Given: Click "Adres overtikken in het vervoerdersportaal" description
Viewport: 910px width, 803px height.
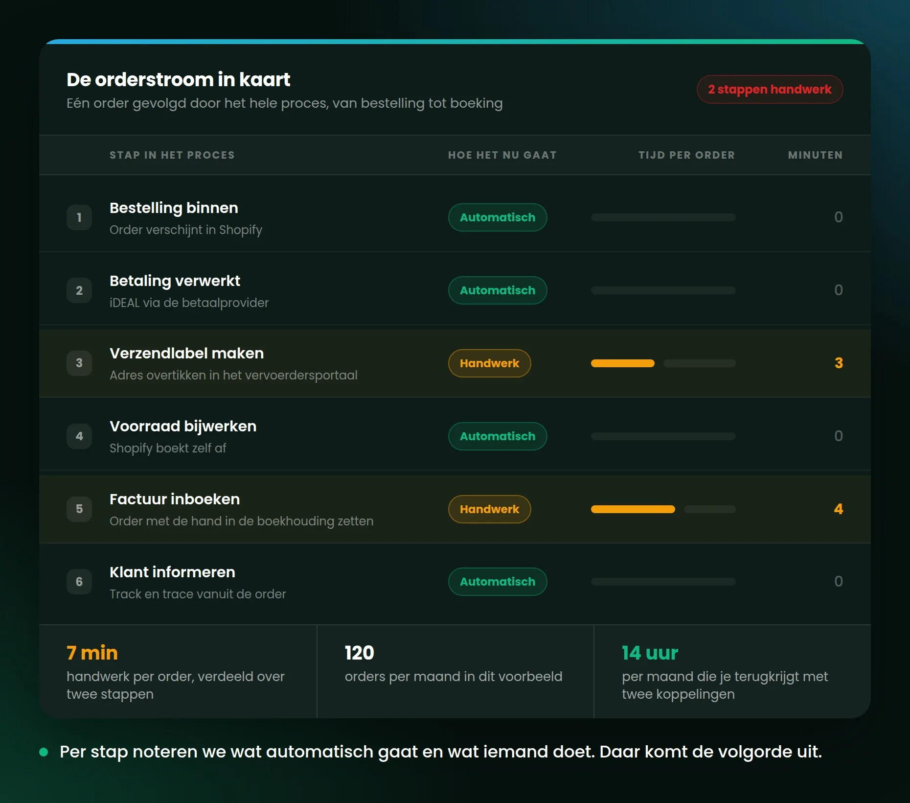Looking at the screenshot, I should (x=233, y=376).
